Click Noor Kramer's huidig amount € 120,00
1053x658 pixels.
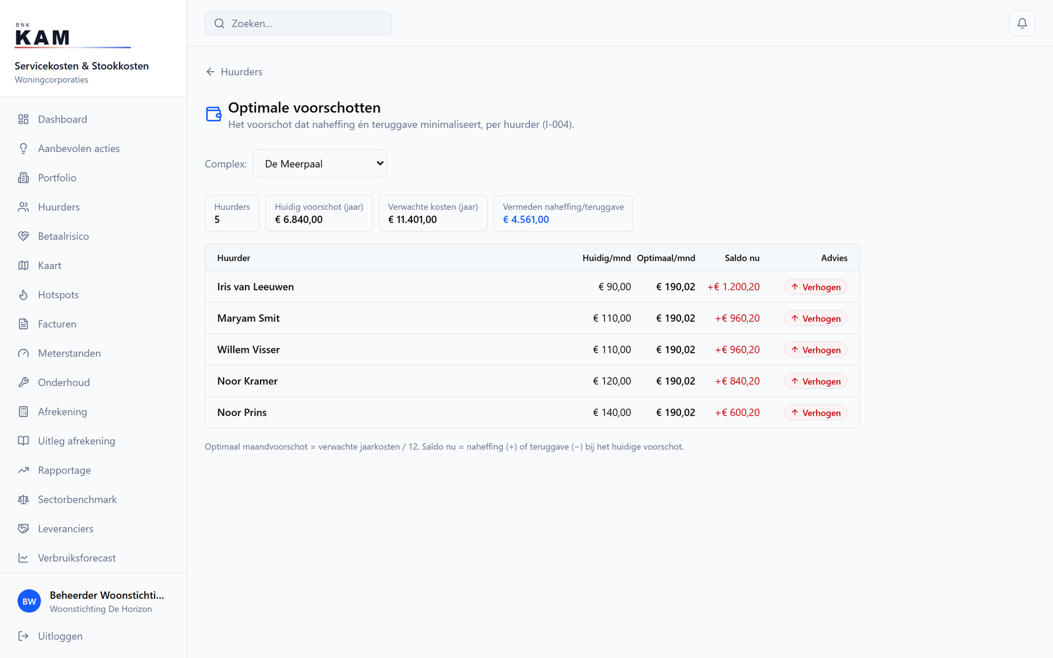coord(612,381)
